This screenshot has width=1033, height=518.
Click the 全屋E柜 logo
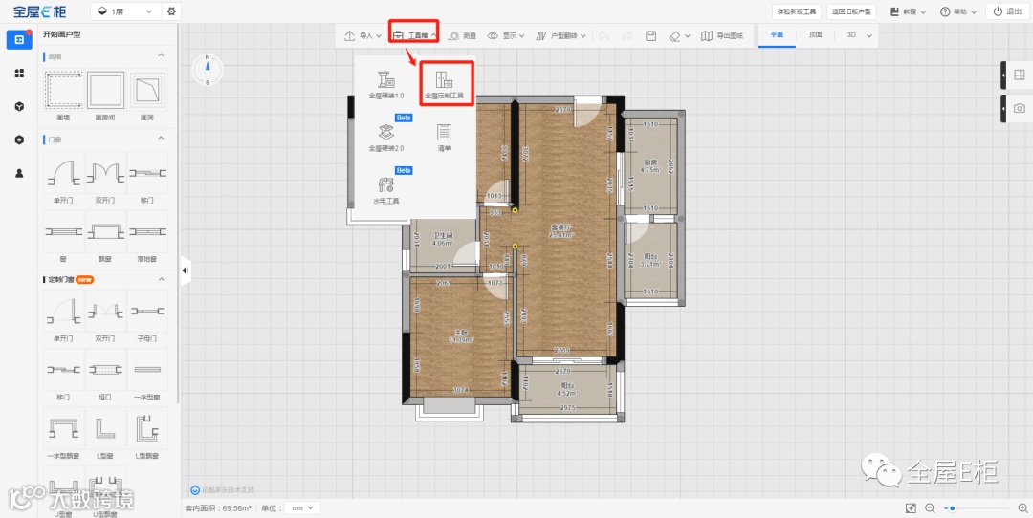(x=39, y=11)
